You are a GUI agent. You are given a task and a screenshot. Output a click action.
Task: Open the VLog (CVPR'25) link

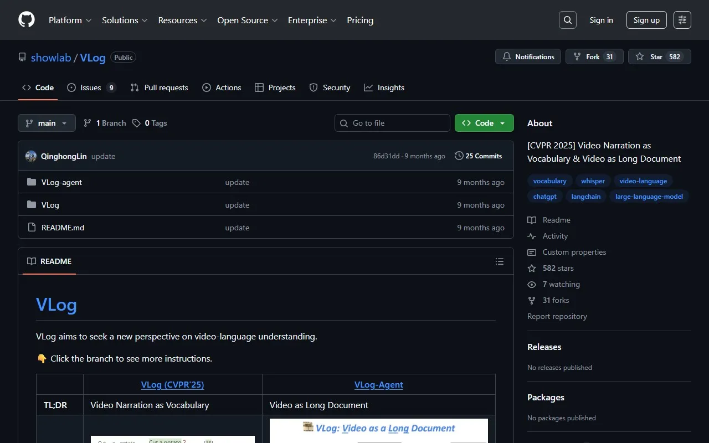point(172,385)
